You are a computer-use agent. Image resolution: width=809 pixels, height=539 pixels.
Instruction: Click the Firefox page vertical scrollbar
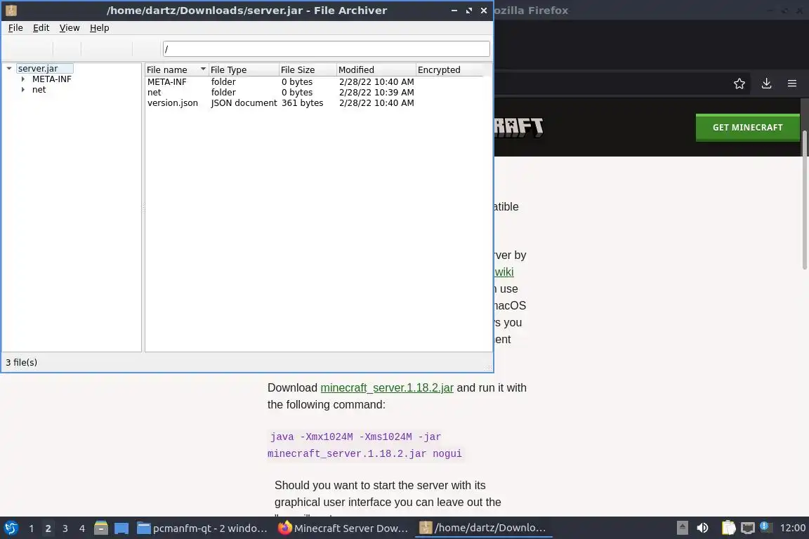[x=804, y=199]
